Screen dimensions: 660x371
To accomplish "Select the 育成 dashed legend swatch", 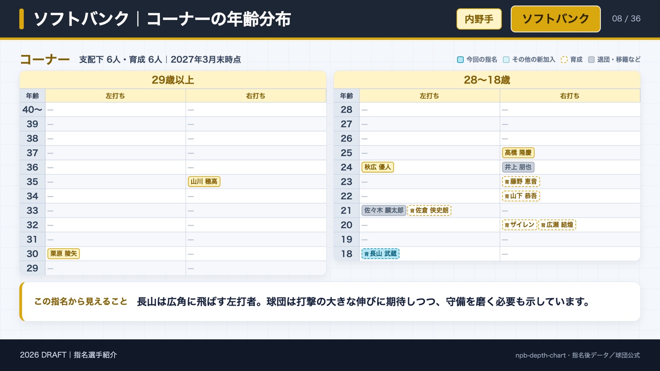I will coord(564,60).
